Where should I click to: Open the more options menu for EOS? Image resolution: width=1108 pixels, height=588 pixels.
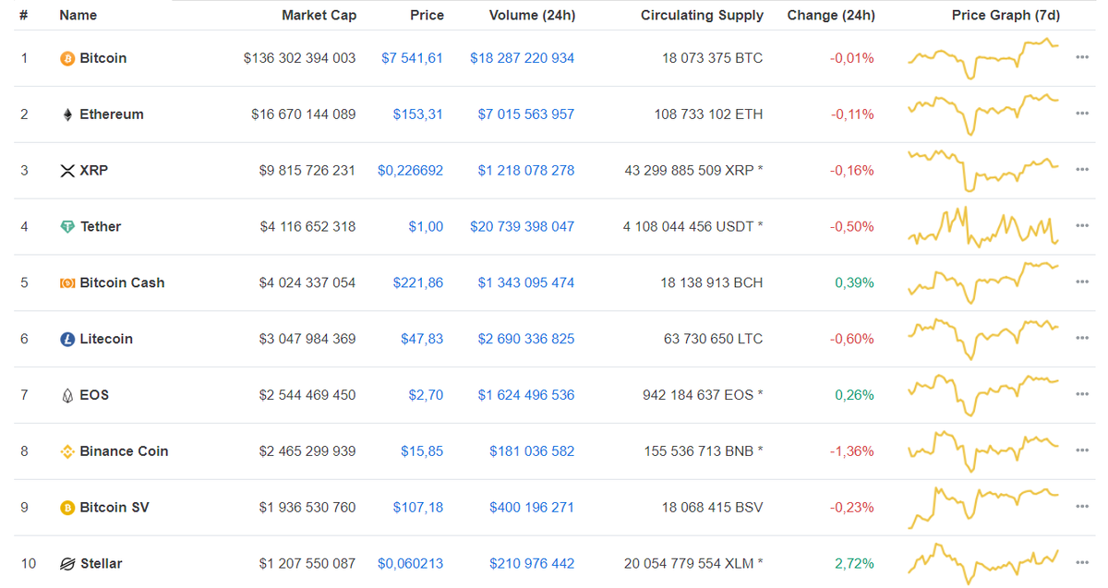coord(1082,395)
